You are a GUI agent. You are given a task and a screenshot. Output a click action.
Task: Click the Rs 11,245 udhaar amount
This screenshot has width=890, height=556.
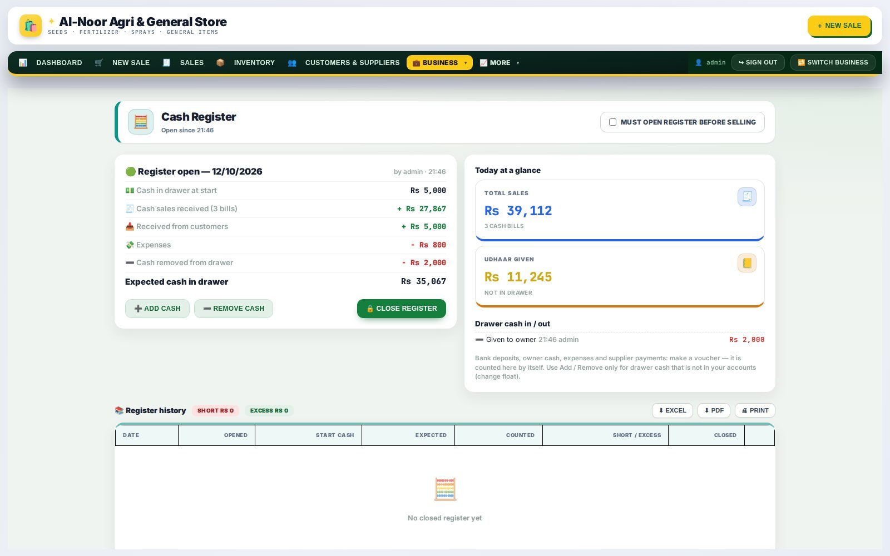point(518,277)
